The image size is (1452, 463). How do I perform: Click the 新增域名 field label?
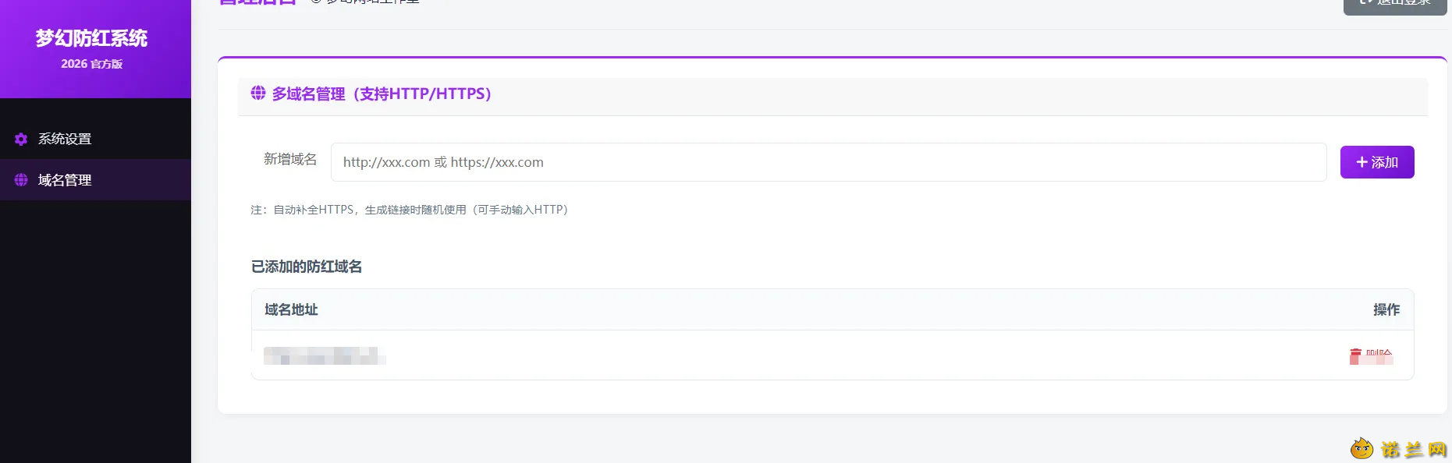pyautogui.click(x=290, y=159)
